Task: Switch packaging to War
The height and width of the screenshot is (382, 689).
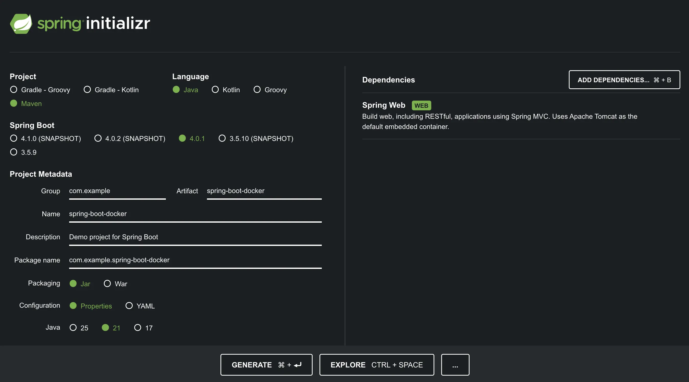Action: (107, 283)
